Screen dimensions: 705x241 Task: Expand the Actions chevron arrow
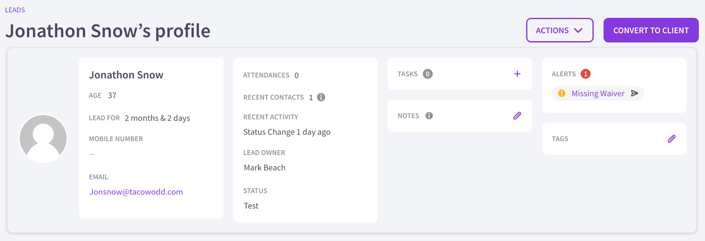[579, 30]
